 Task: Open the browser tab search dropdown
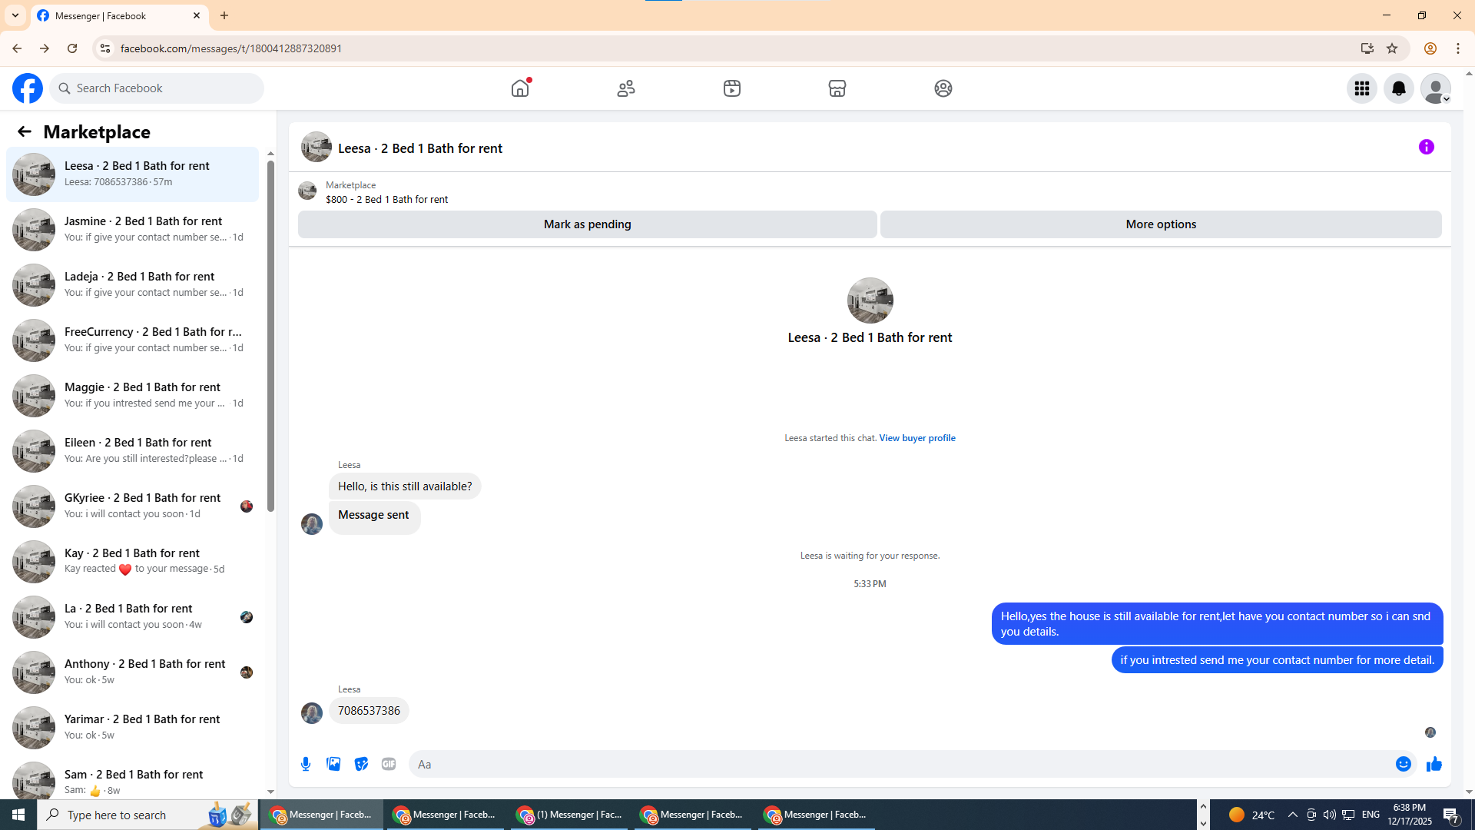15,15
